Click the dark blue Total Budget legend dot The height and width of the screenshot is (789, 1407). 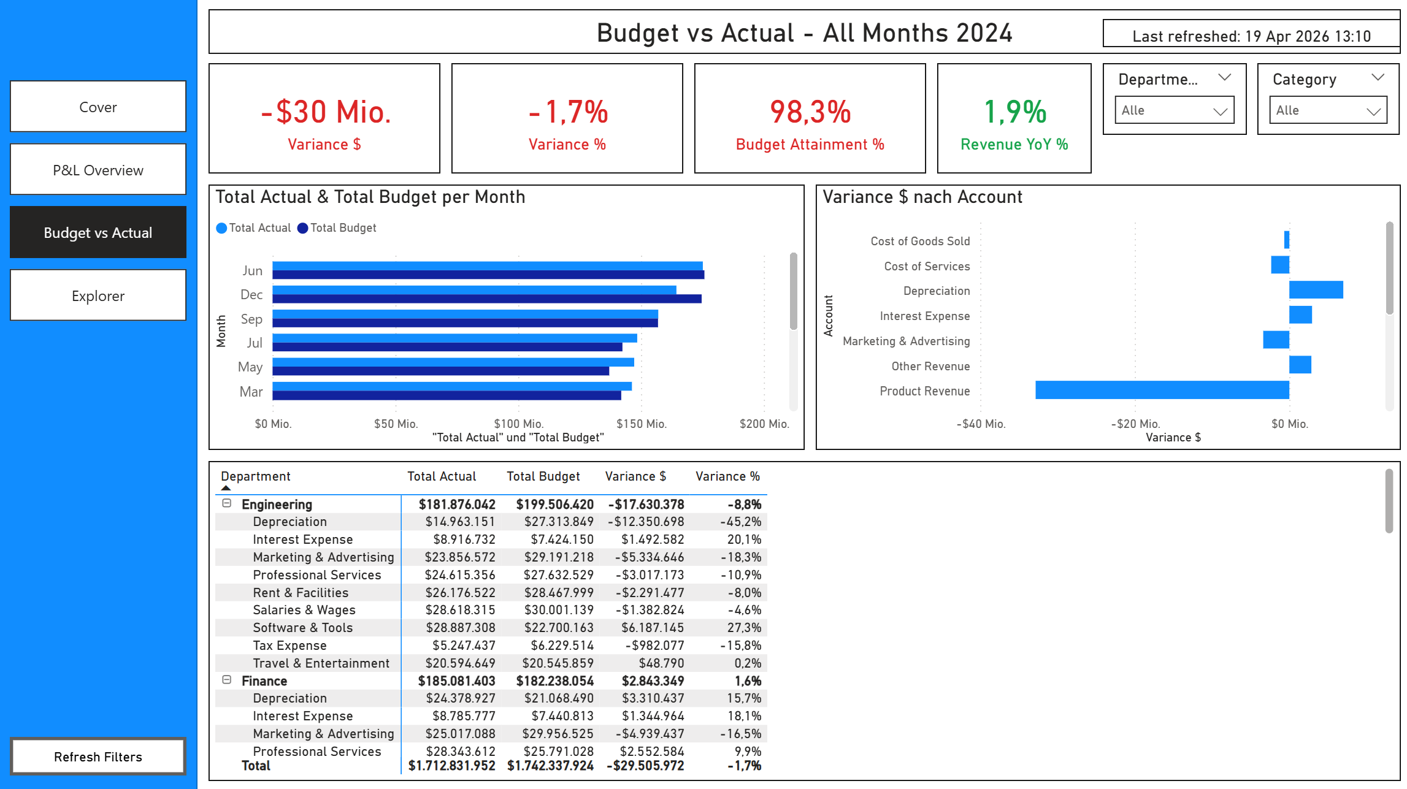pyautogui.click(x=302, y=227)
